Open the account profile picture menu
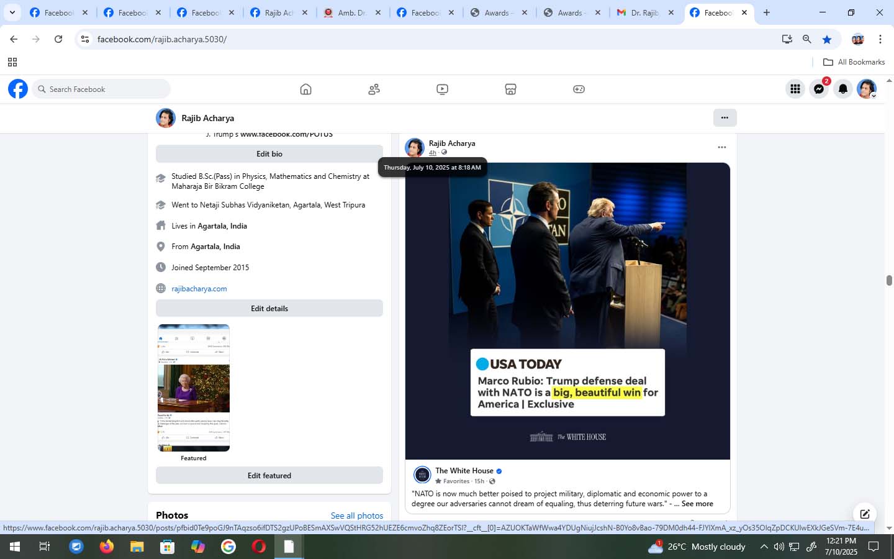Viewport: 894px width, 559px height. pyautogui.click(x=867, y=89)
